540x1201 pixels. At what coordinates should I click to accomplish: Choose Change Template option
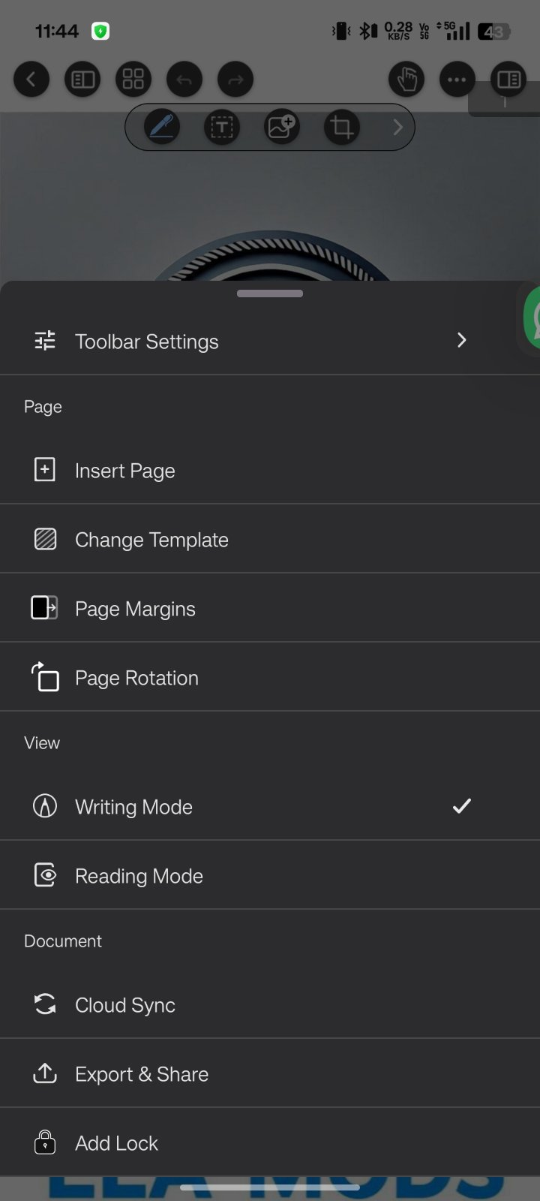tap(151, 540)
